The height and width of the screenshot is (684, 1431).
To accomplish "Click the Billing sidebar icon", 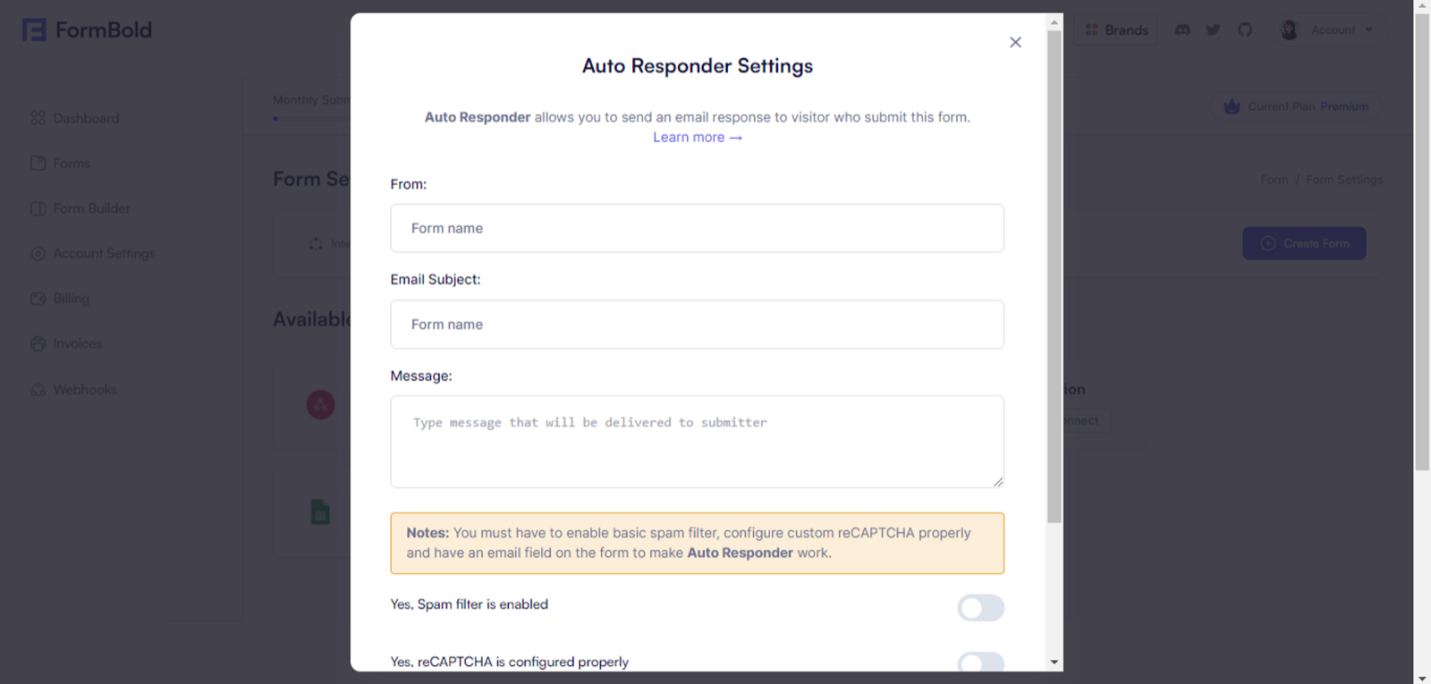I will pyautogui.click(x=38, y=299).
